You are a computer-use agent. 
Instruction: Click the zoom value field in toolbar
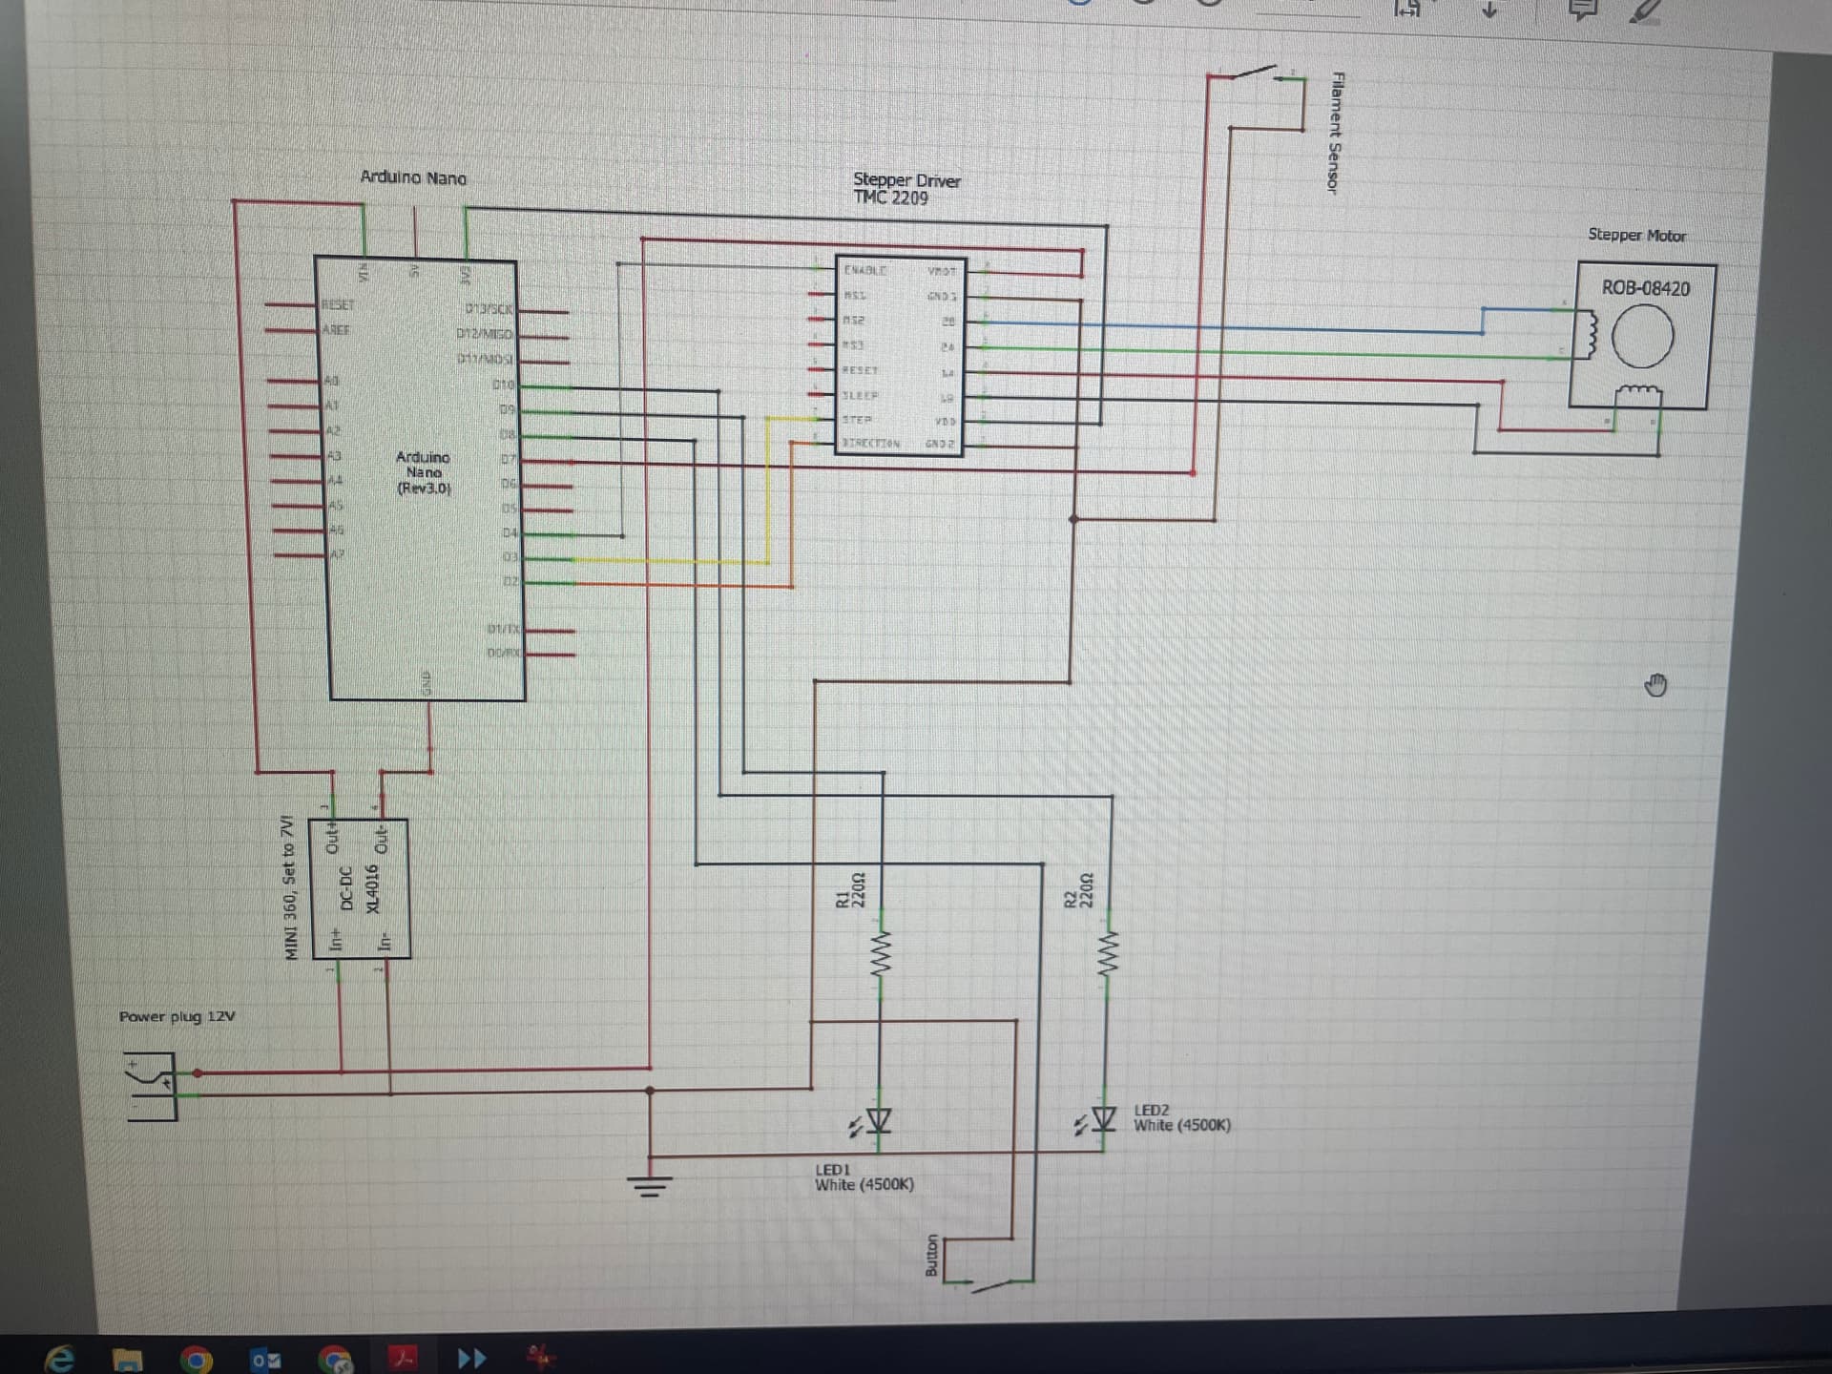tap(1307, 8)
